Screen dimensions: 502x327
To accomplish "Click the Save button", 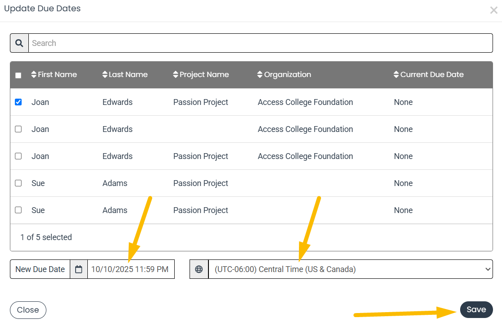I will [x=476, y=309].
